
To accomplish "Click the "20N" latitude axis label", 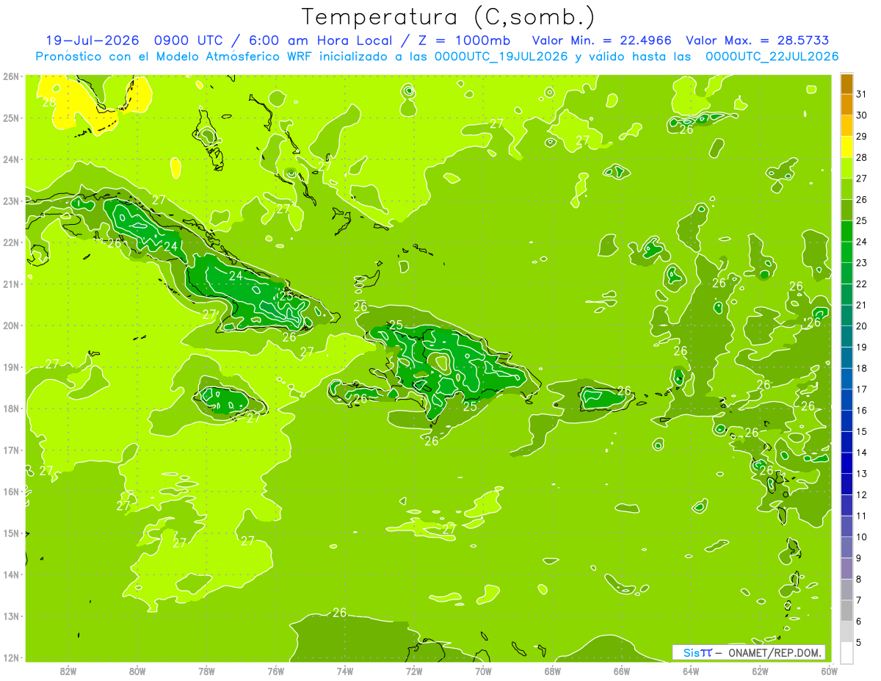I will click(11, 325).
